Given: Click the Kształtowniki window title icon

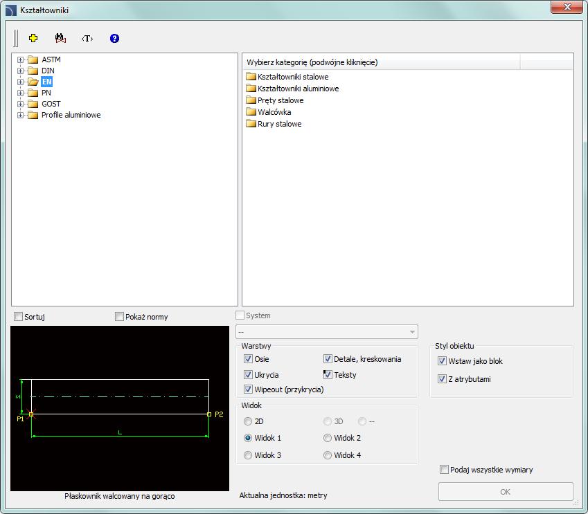Looking at the screenshot, I should (x=11, y=10).
